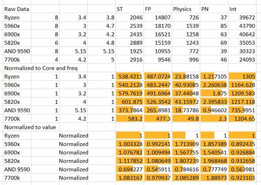Click the 'Int' column header cell
The height and width of the screenshot is (185, 261).
pyautogui.click(x=242, y=9)
